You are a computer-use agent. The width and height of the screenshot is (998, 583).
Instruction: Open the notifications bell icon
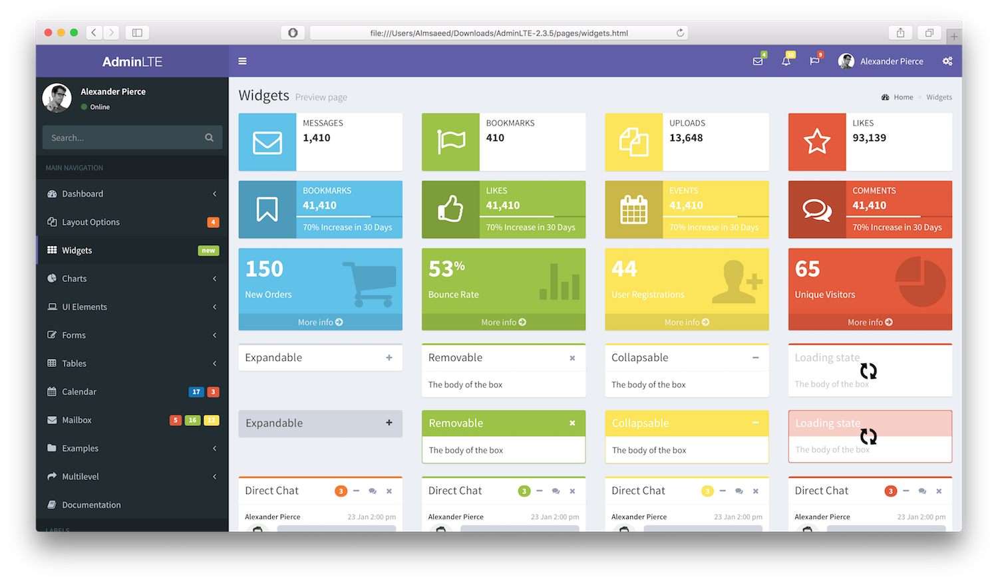coord(786,61)
